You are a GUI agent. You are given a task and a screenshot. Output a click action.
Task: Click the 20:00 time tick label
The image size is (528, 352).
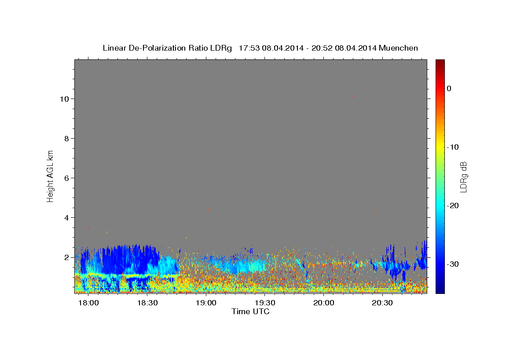pos(323,303)
